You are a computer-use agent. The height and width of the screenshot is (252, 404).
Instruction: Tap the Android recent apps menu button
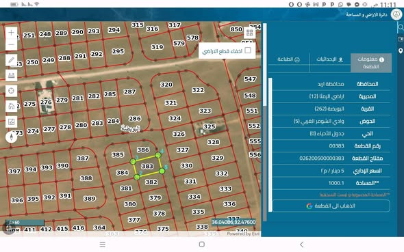102,244
